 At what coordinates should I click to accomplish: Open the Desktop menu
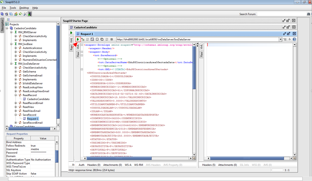[24, 8]
